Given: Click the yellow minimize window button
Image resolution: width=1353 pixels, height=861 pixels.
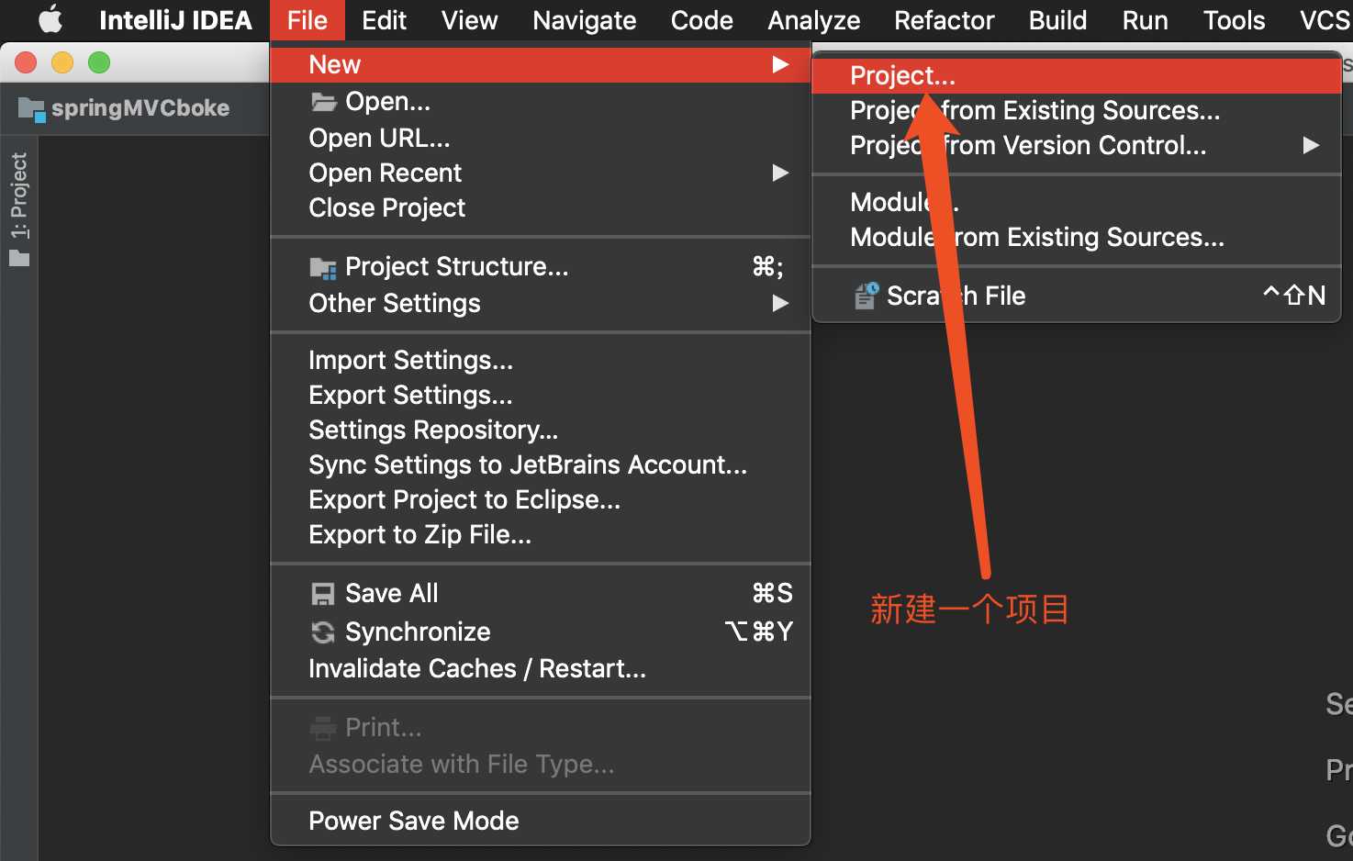Looking at the screenshot, I should tap(62, 62).
